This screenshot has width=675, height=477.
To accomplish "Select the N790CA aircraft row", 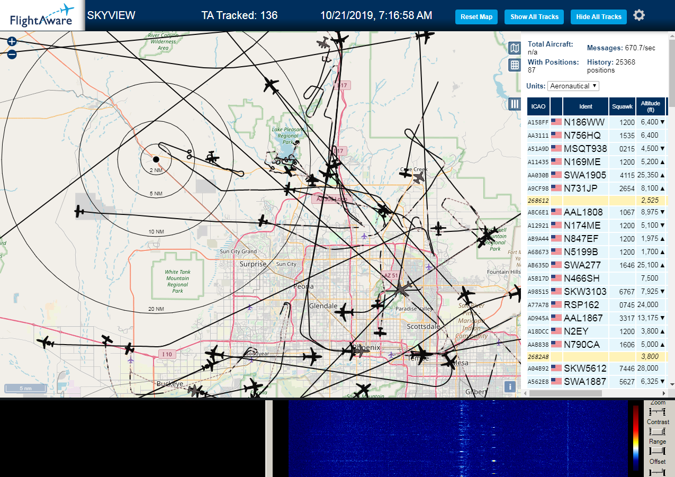I will pyautogui.click(x=598, y=345).
